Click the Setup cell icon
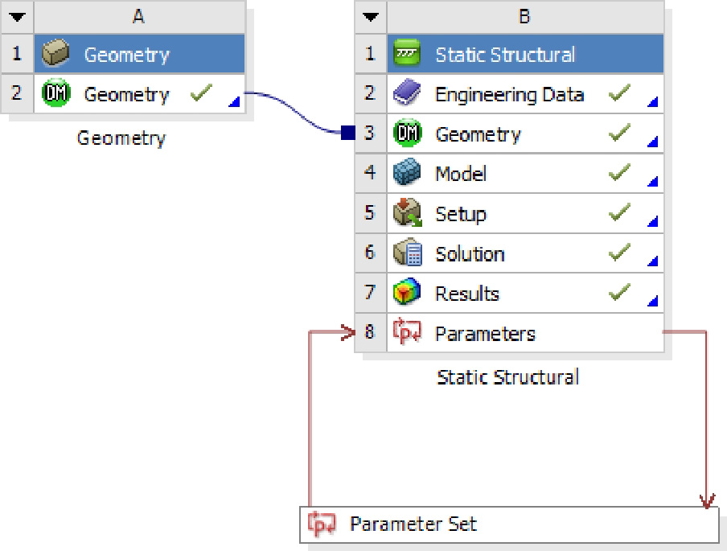The width and height of the screenshot is (727, 551). [407, 214]
